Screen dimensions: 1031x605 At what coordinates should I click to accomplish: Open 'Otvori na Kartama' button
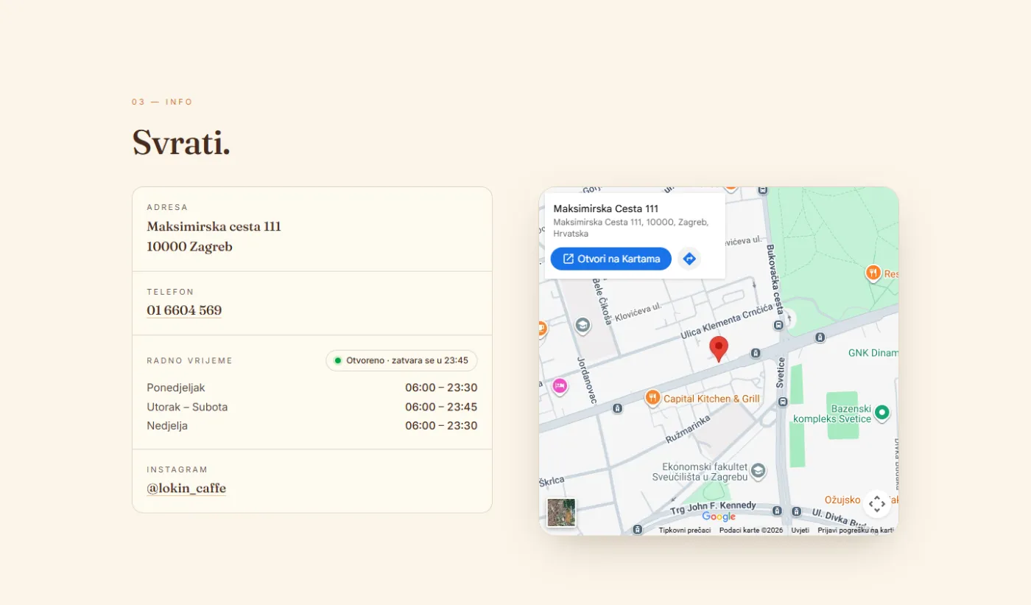[611, 259]
